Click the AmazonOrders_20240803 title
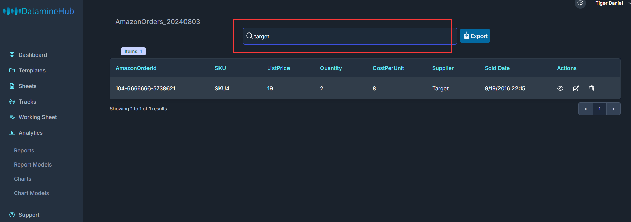Screen dimensions: 631x222 (x=158, y=22)
